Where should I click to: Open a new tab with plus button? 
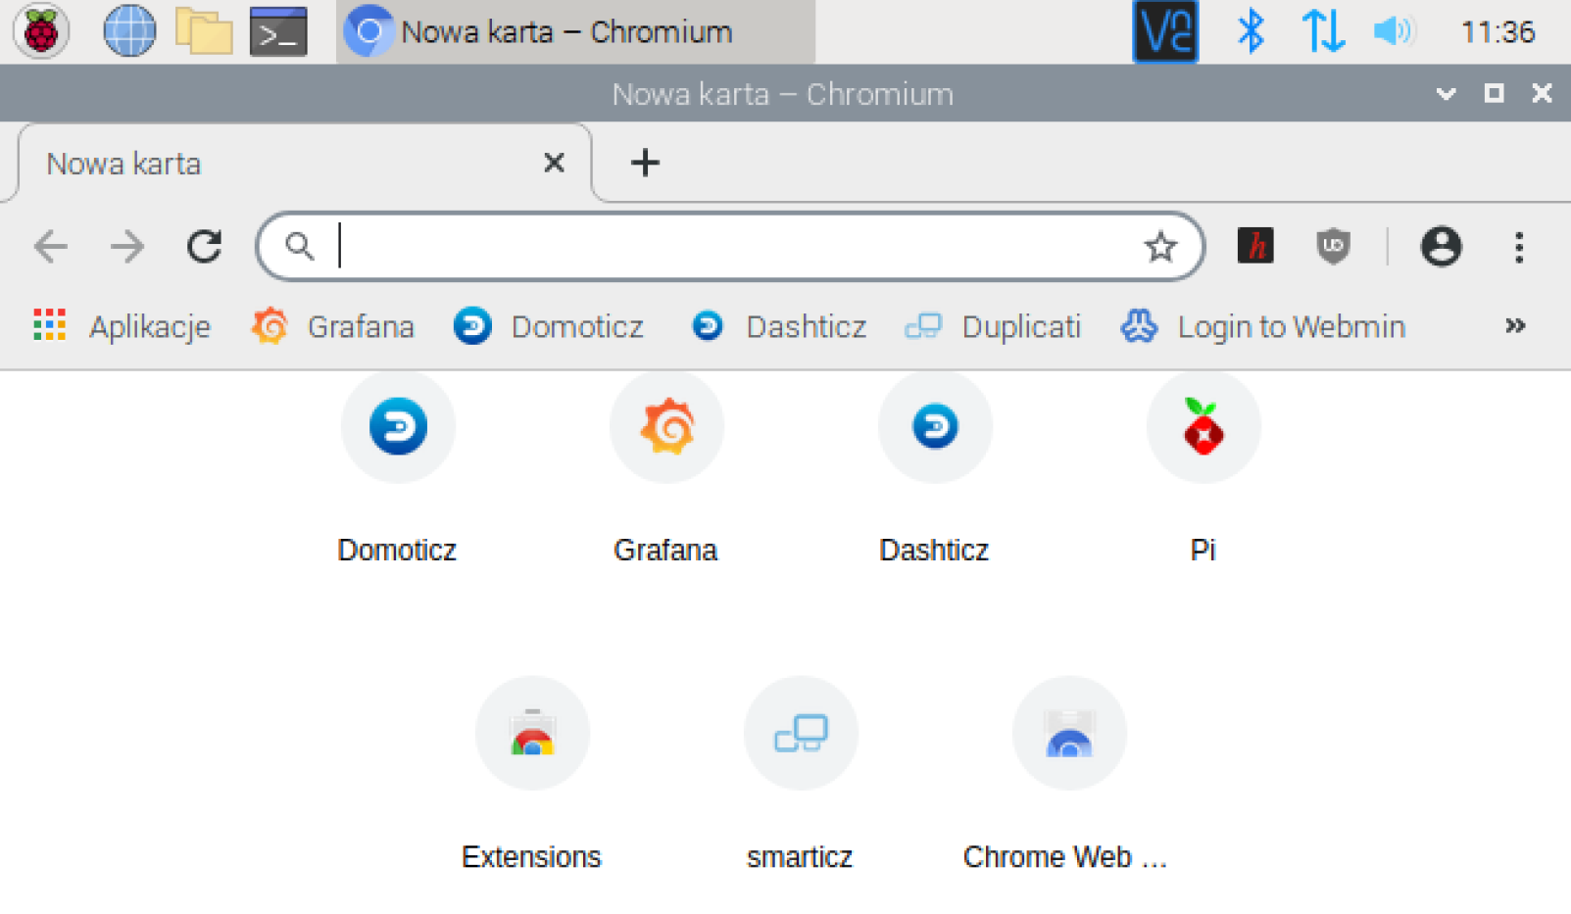(x=645, y=163)
